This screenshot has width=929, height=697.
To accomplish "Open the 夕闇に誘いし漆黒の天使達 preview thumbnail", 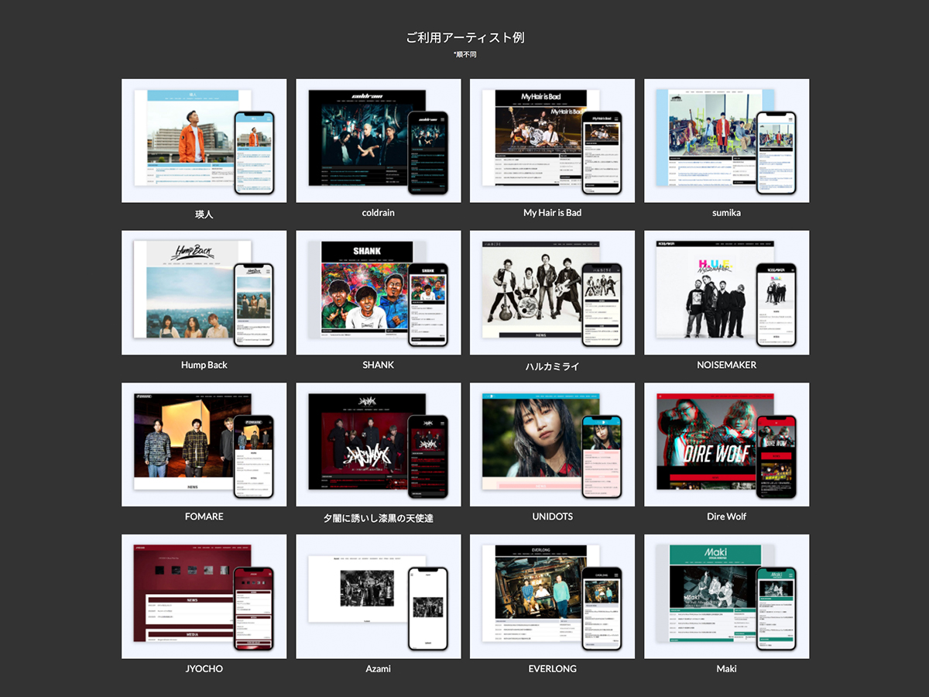I will (379, 445).
